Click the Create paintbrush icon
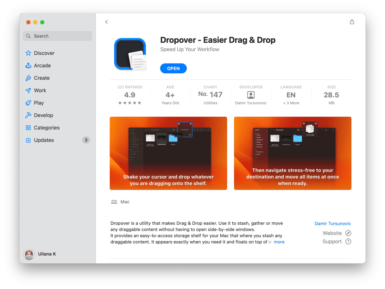The image size is (385, 289). click(x=28, y=78)
